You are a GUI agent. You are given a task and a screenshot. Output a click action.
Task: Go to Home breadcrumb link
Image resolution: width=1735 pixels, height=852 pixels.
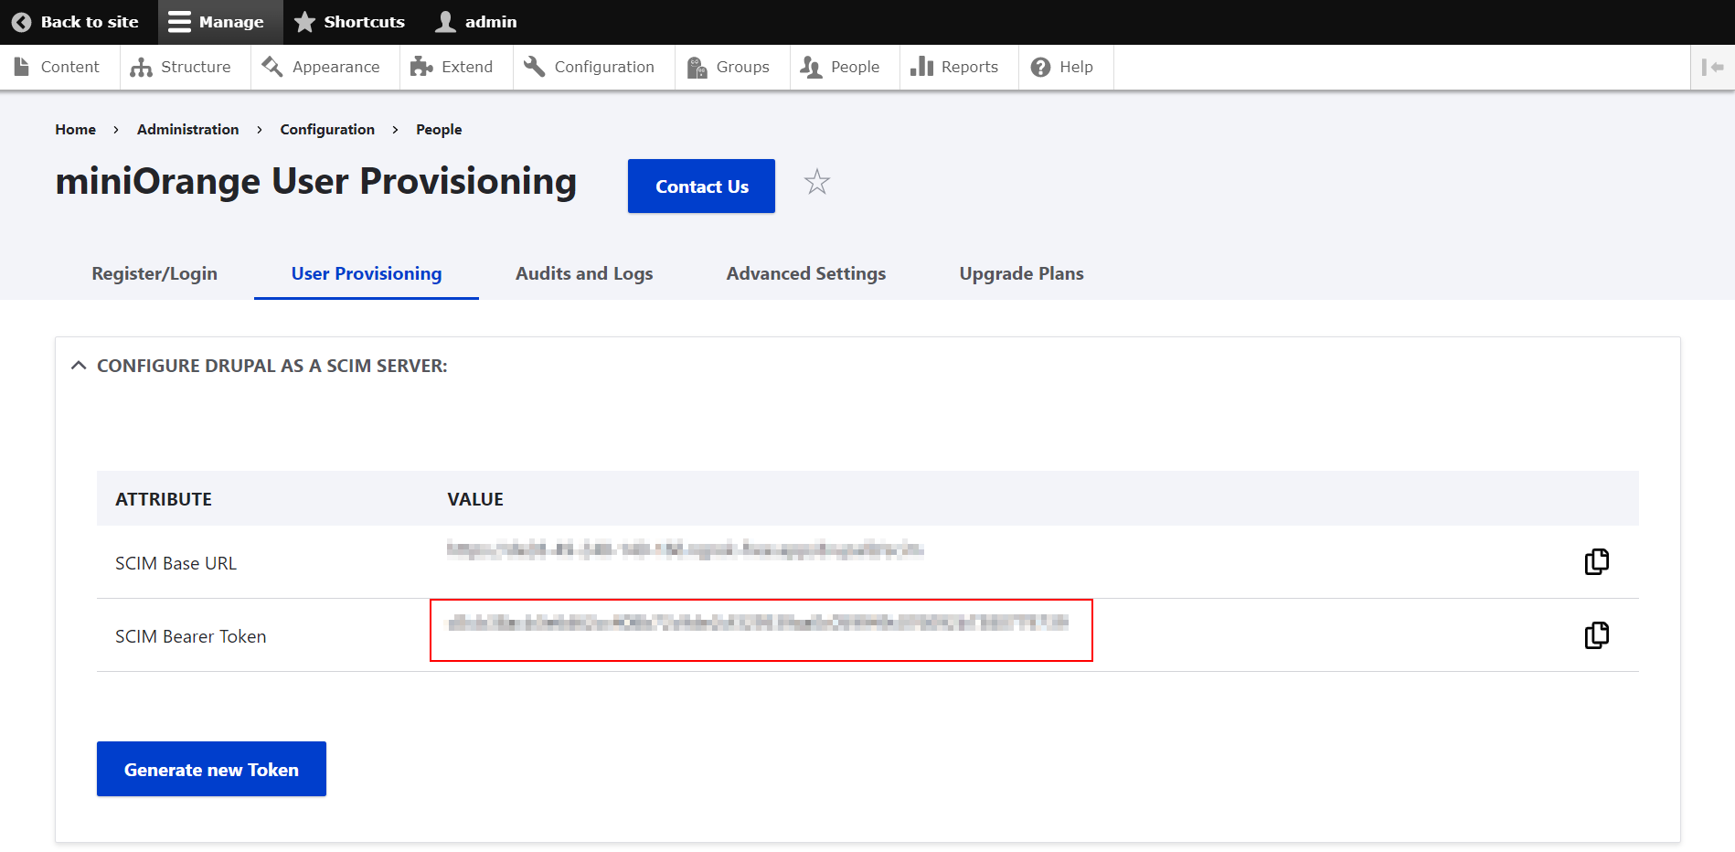point(75,130)
